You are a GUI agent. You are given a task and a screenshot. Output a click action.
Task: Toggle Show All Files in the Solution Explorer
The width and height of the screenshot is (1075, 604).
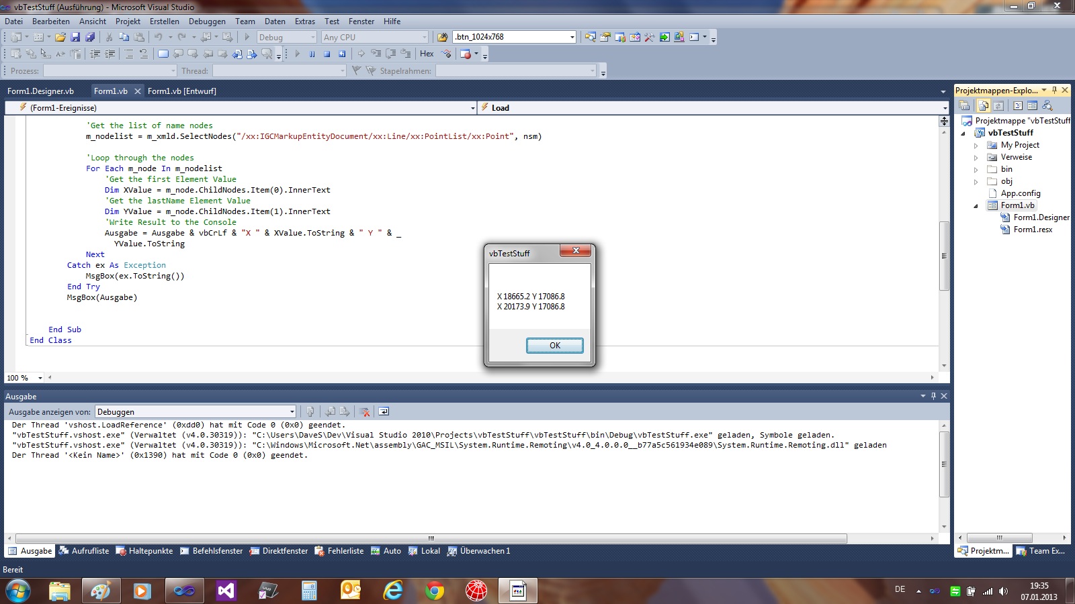984,105
